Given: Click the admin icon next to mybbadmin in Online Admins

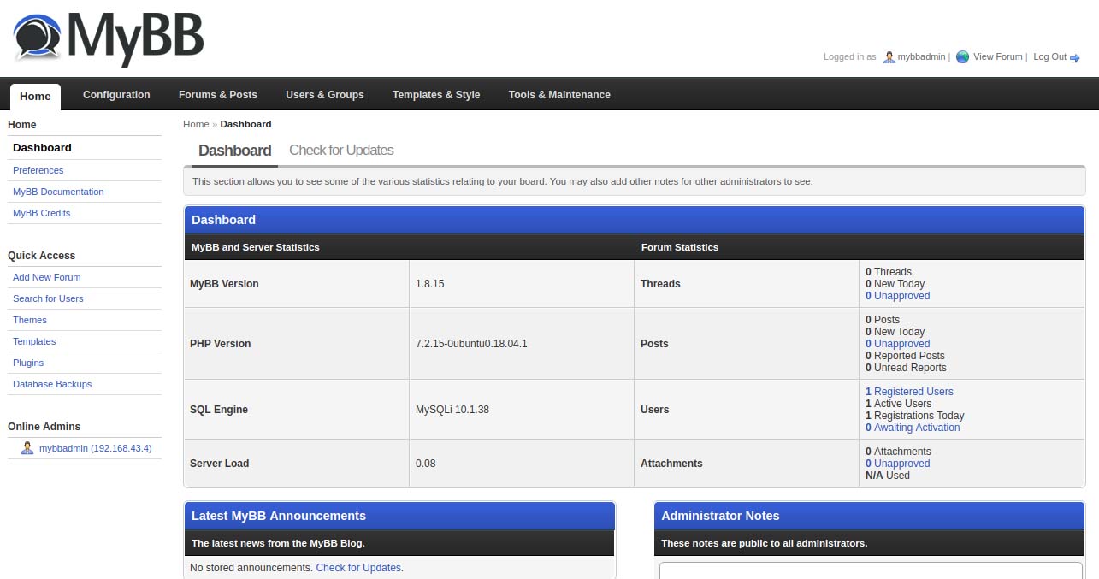Looking at the screenshot, I should point(27,448).
